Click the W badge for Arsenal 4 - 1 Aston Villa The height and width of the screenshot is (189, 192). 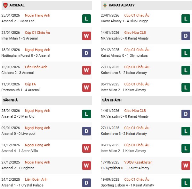pos(86,148)
